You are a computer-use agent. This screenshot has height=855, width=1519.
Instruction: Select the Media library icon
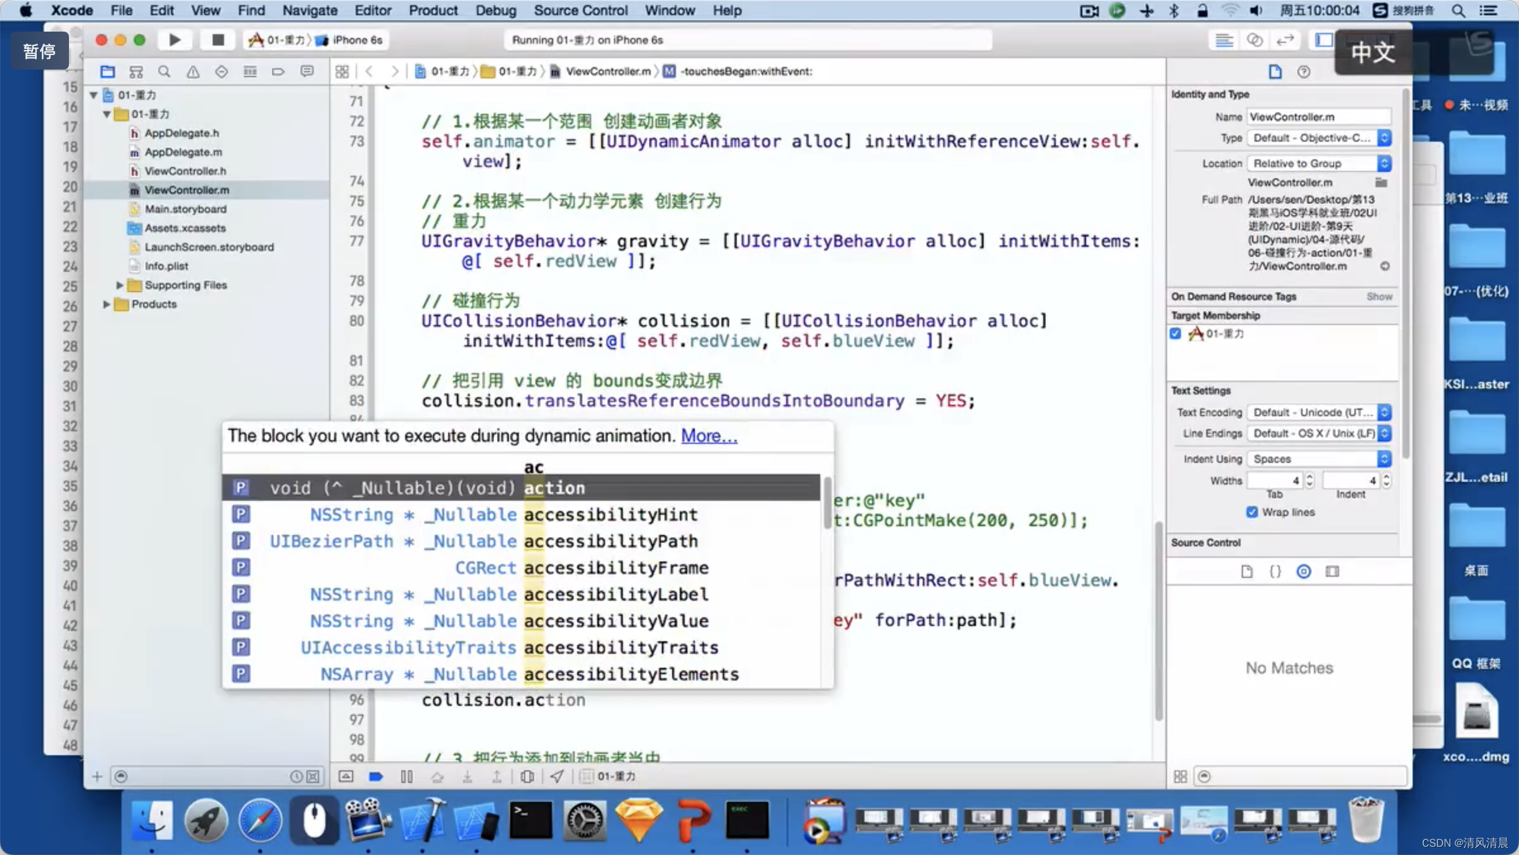tap(1332, 572)
